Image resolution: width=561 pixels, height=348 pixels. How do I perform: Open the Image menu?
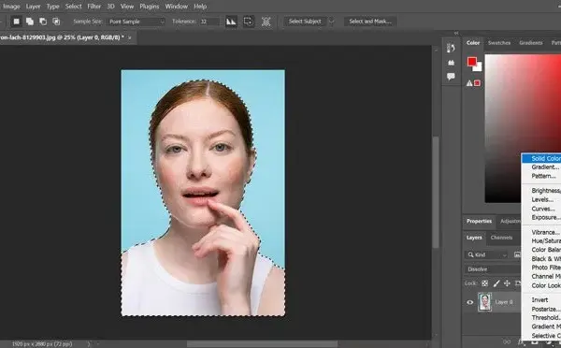coord(11,7)
